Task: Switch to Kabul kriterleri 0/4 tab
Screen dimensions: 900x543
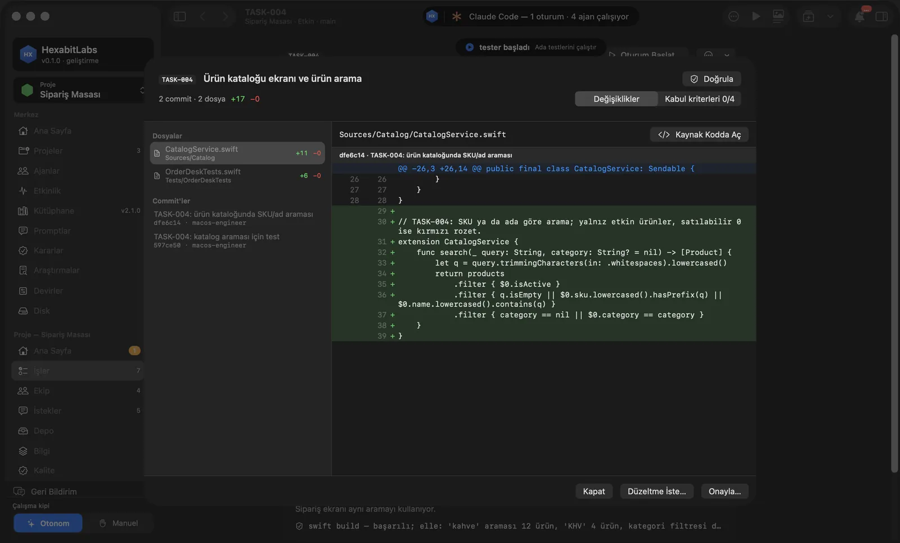Action: [699, 99]
